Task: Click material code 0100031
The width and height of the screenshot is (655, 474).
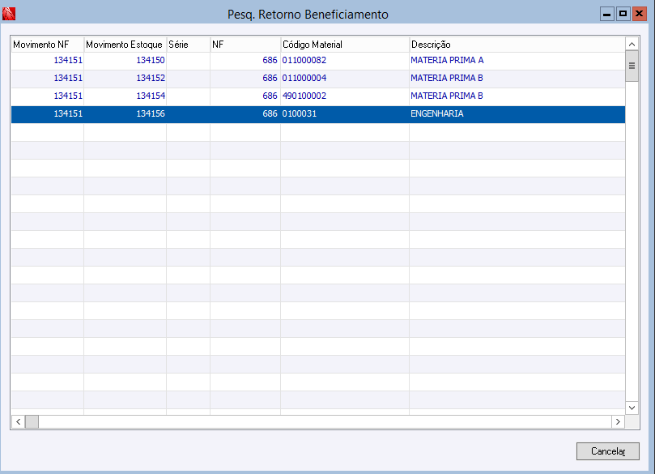Action: [299, 113]
